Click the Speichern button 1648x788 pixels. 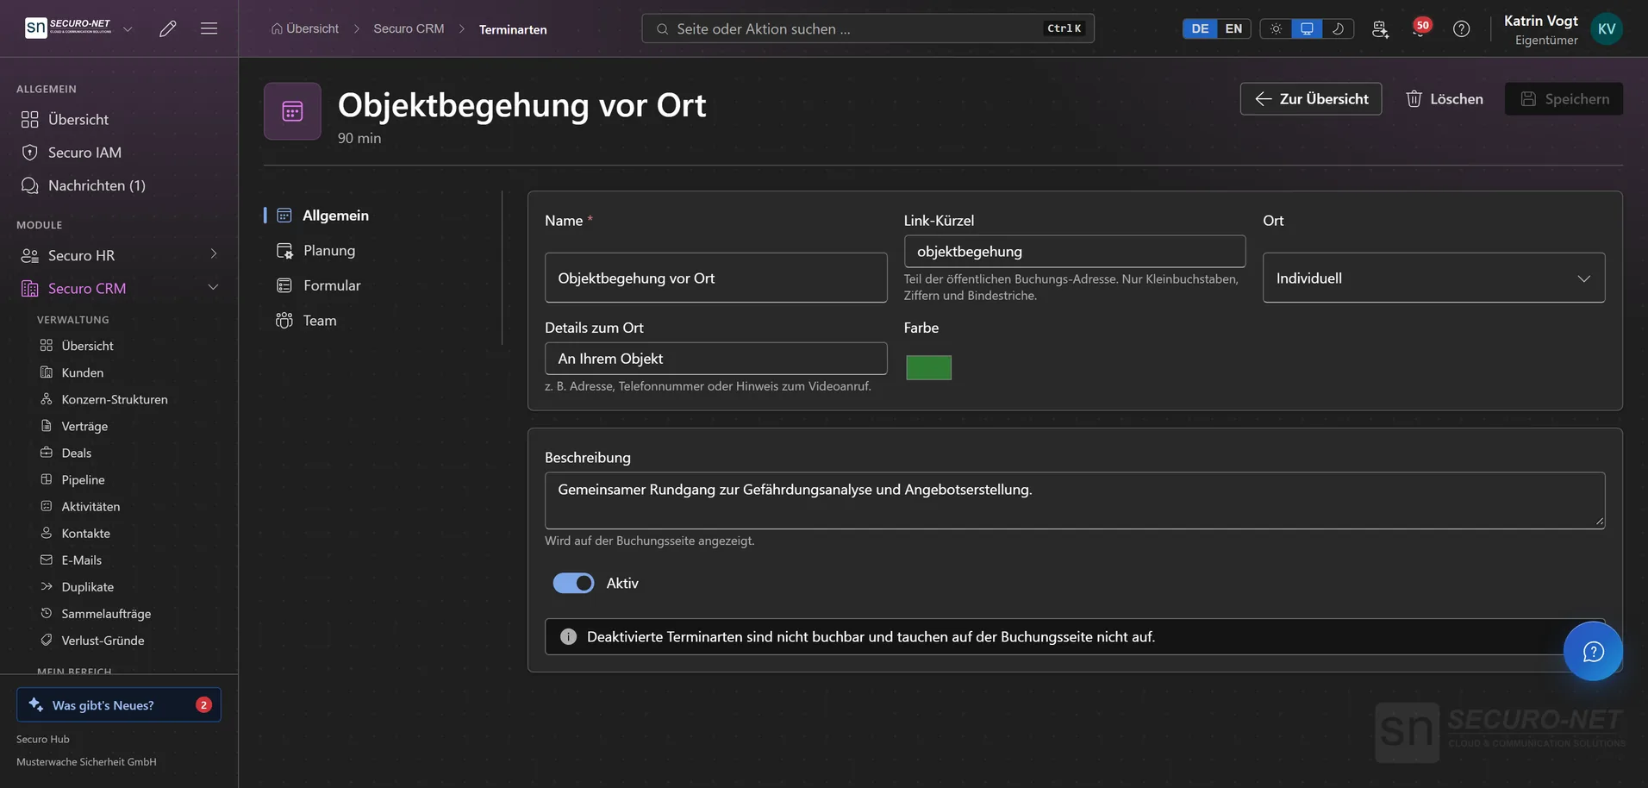[x=1564, y=99]
